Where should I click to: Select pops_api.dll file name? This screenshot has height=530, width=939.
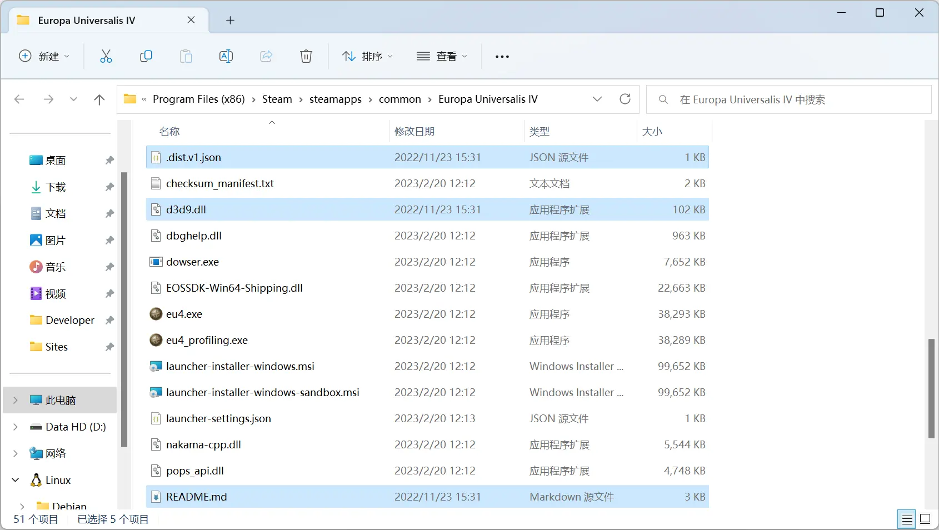pyautogui.click(x=195, y=471)
